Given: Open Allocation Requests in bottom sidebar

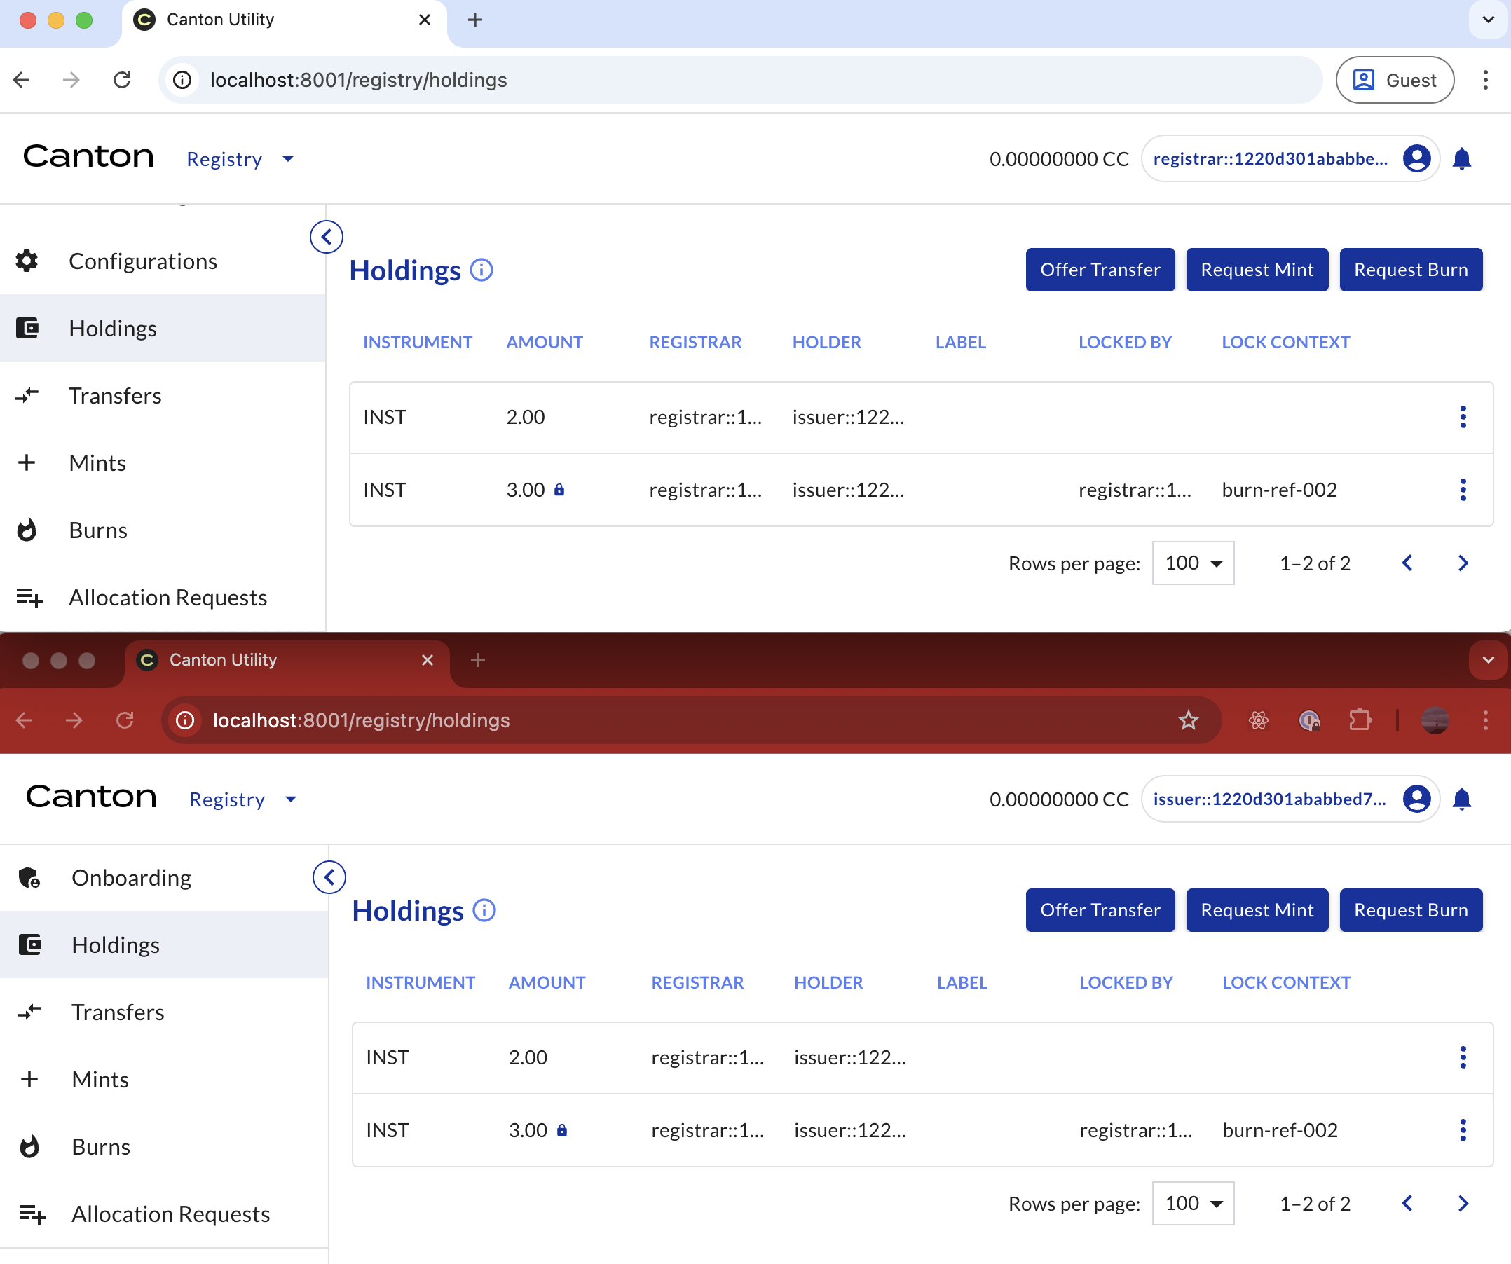Looking at the screenshot, I should coord(170,1214).
